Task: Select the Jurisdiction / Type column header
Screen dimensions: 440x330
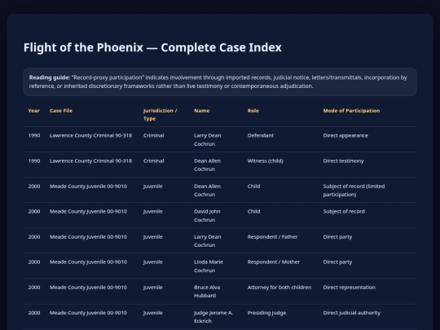Action: [160, 115]
